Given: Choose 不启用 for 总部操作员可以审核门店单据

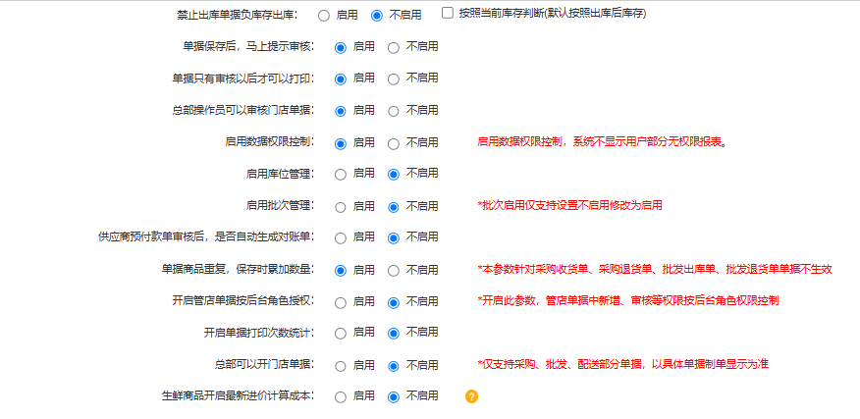Looking at the screenshot, I should click(x=394, y=111).
